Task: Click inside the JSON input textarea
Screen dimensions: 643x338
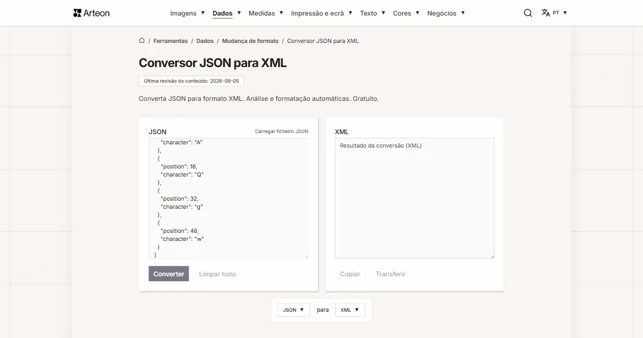Action: [x=228, y=199]
